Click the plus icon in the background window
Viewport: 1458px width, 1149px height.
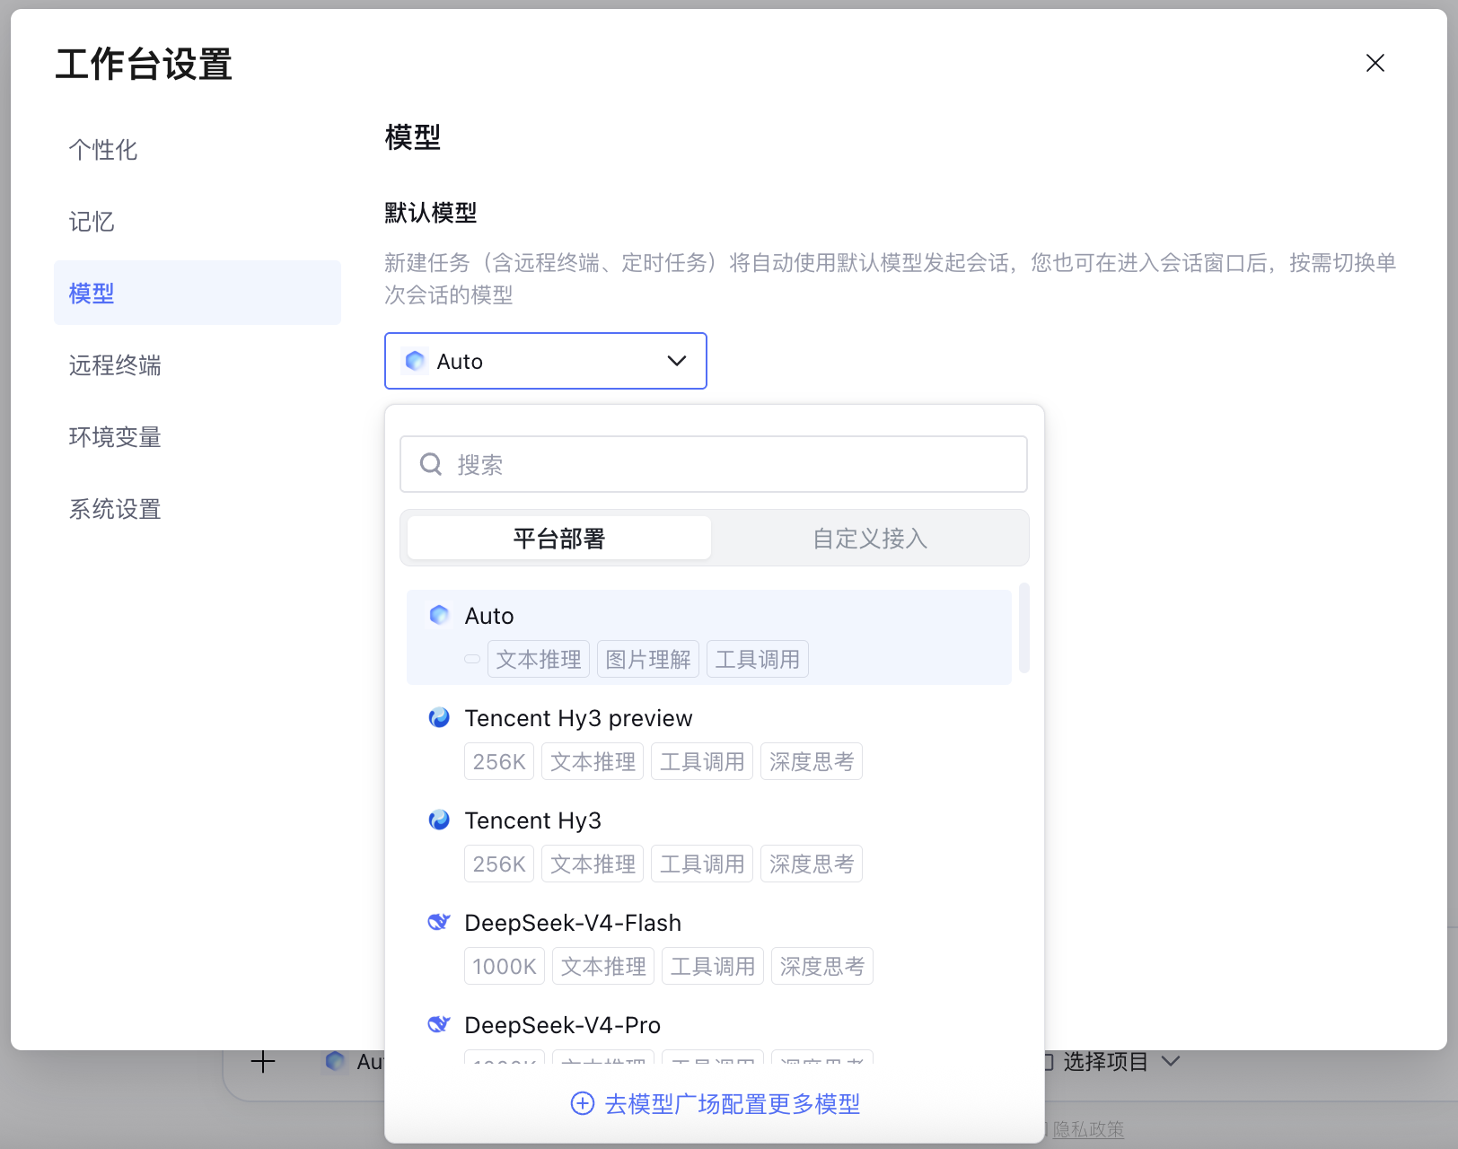coord(263,1062)
